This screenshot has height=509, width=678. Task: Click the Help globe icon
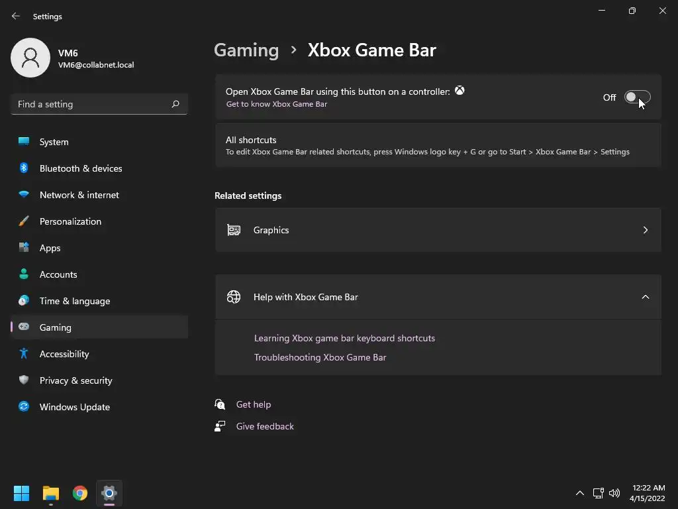click(x=234, y=297)
